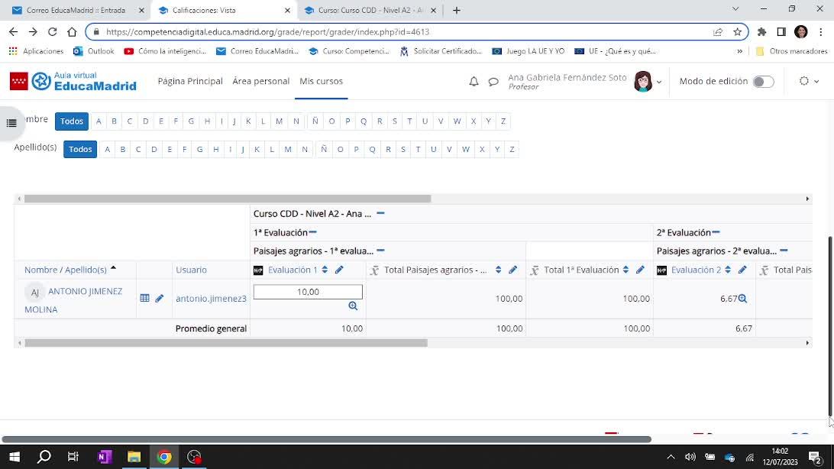Edit Antonio Jimenez grades pencil icon
Viewport: 834px width, 469px height.
[159, 299]
